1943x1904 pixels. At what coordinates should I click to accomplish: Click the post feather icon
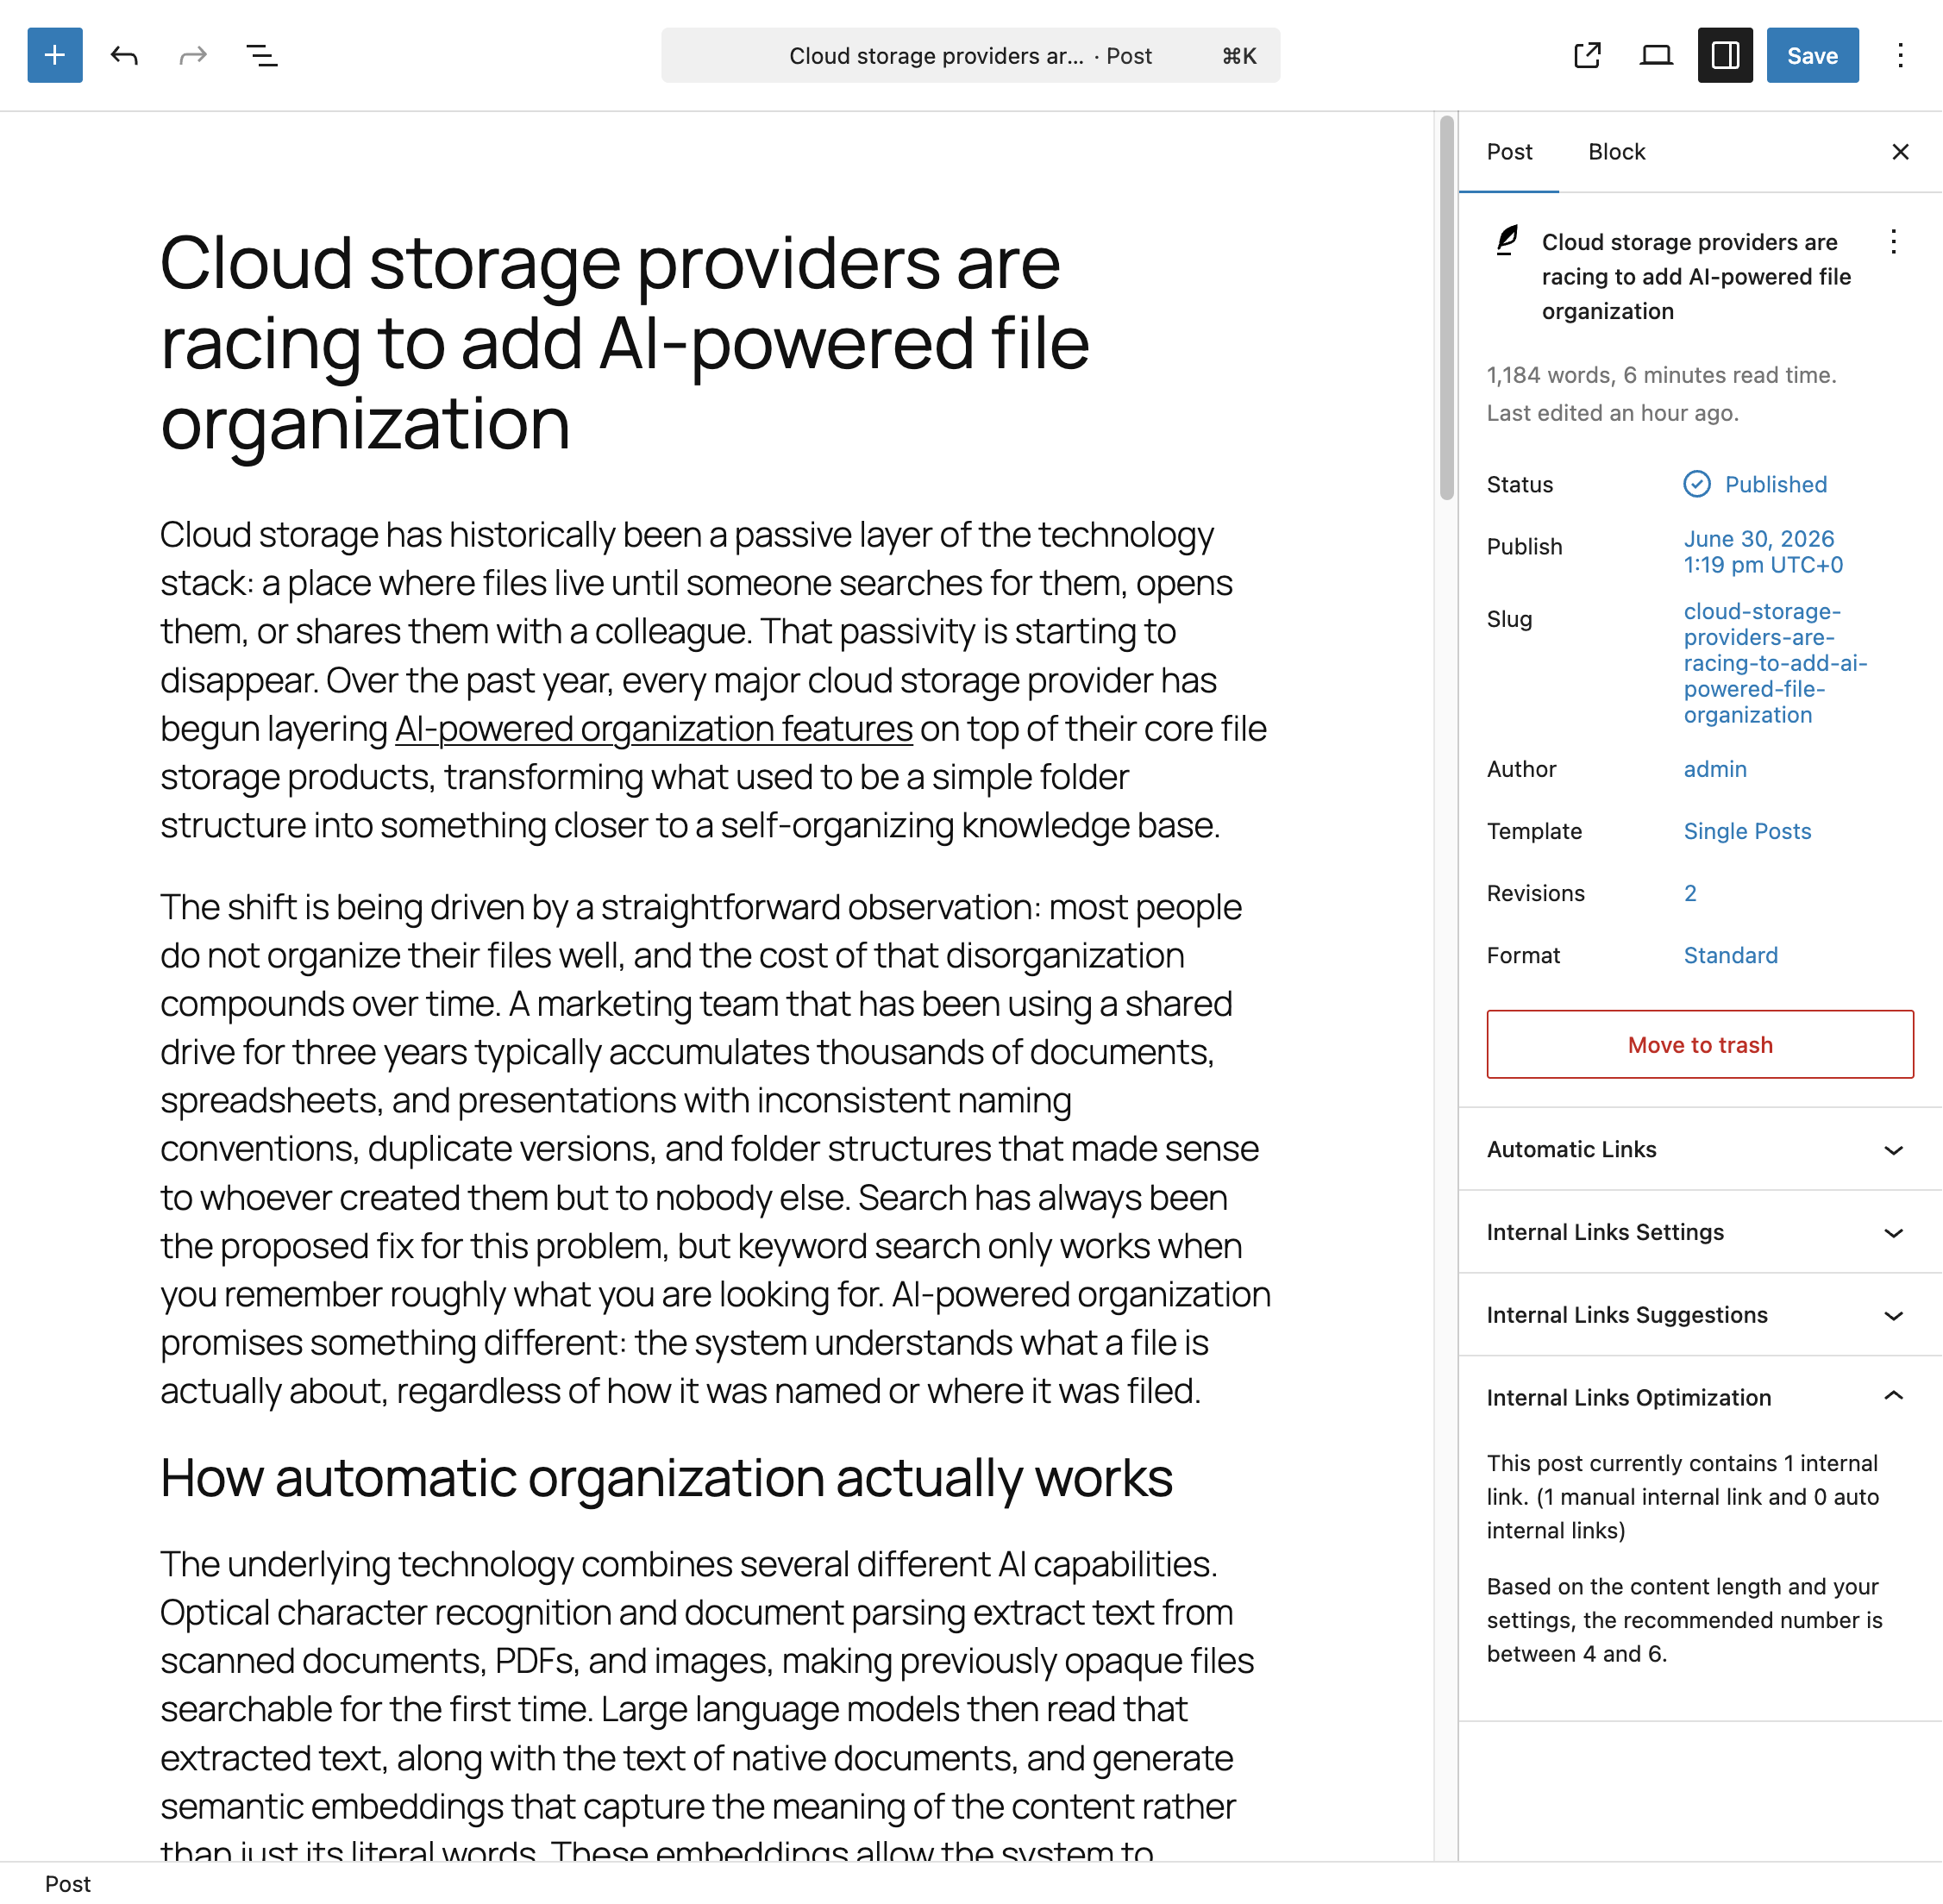click(x=1507, y=241)
